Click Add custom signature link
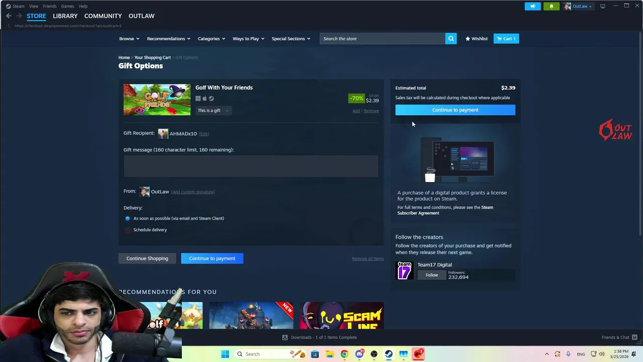643x362 pixels. coord(193,192)
